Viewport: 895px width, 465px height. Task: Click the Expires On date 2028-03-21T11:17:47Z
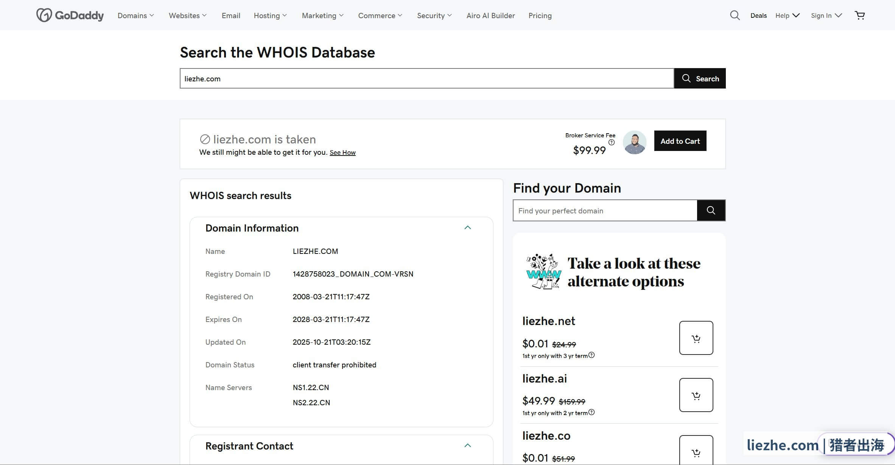331,319
